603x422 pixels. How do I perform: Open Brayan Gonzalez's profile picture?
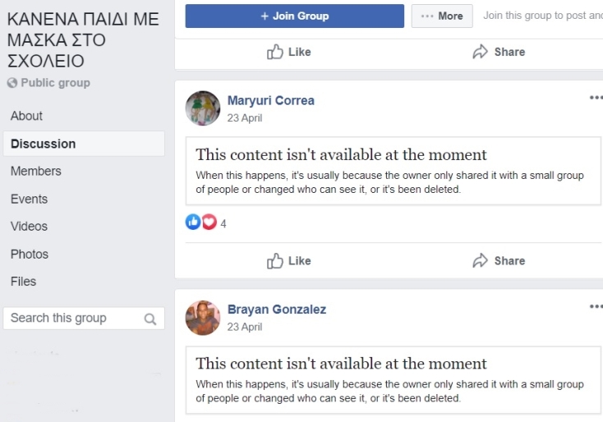pyautogui.click(x=203, y=318)
